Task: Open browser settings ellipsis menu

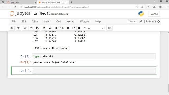Action: click(x=166, y=7)
